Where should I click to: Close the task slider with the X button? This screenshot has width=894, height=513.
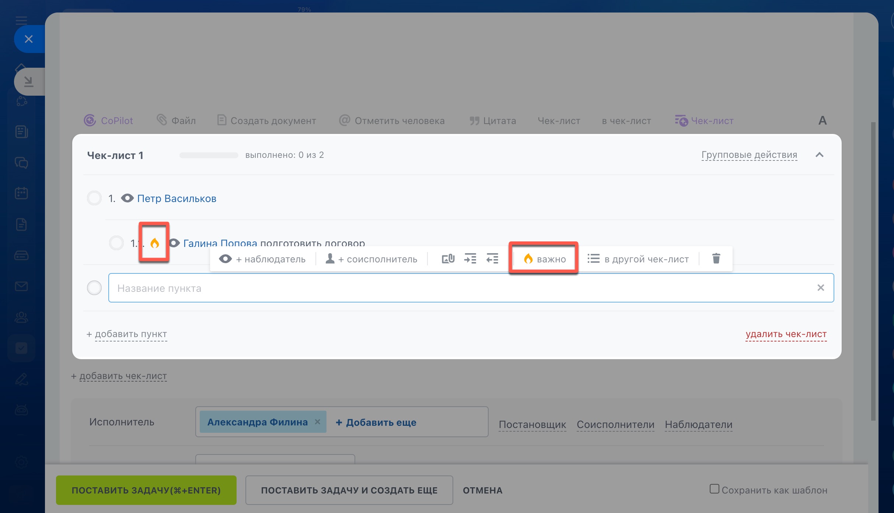29,39
